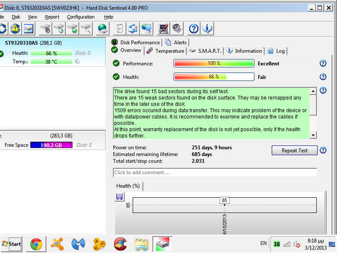Click help icon beside Repeat Test button

click(x=323, y=150)
